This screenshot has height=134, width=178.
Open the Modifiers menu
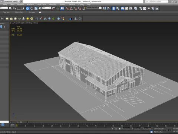tap(20, 4)
